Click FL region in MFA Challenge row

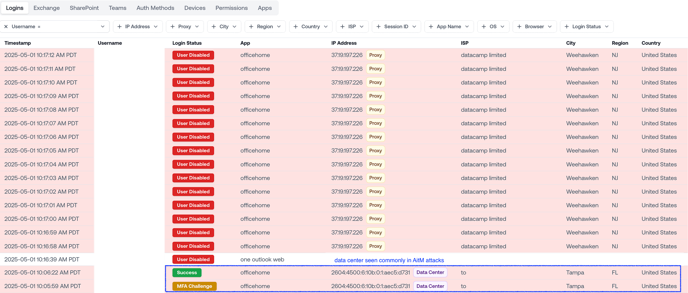615,286
